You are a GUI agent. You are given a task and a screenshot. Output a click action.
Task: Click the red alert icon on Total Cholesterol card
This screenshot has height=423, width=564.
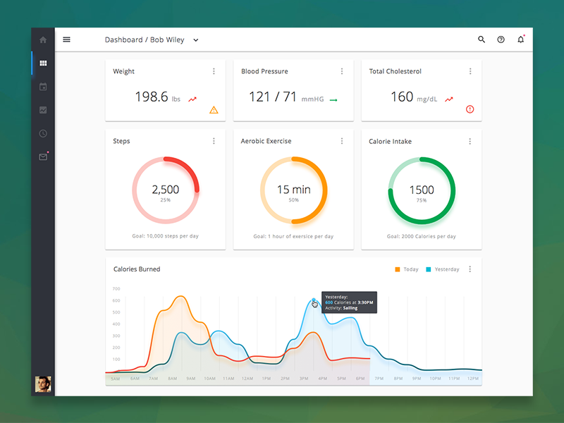[470, 110]
